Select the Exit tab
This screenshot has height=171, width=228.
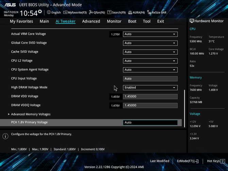tap(161, 21)
